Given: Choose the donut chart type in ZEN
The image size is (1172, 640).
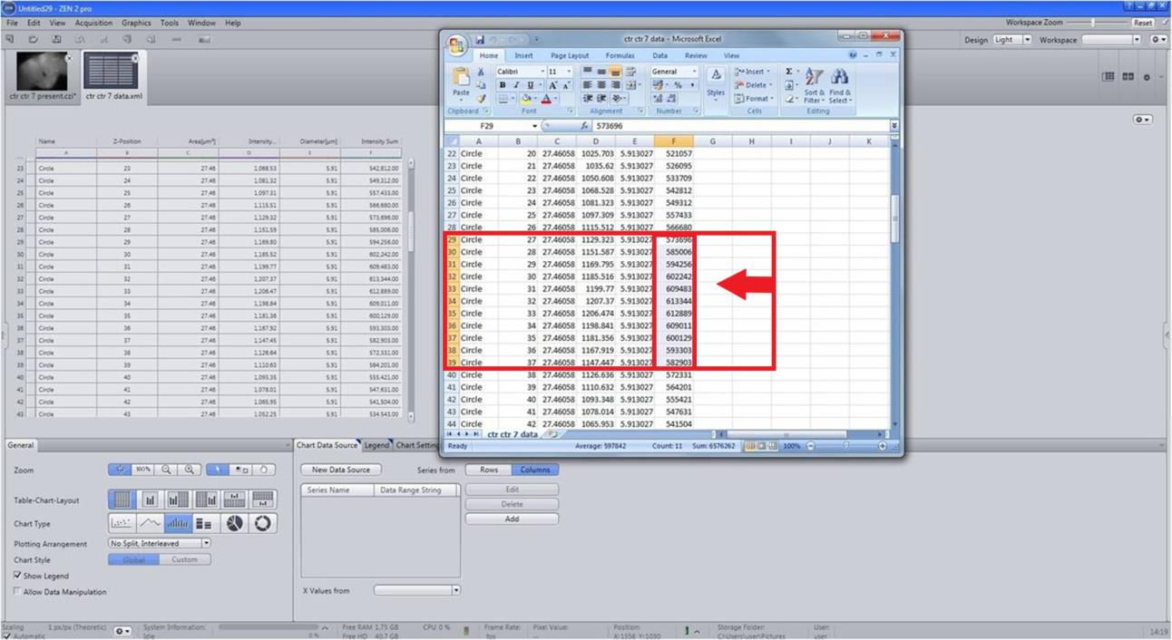Looking at the screenshot, I should coord(263,524).
